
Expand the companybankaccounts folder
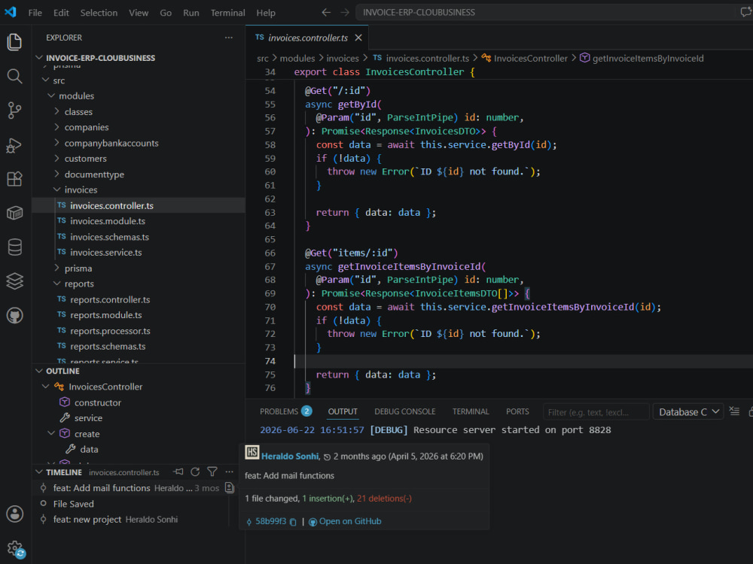coord(56,143)
